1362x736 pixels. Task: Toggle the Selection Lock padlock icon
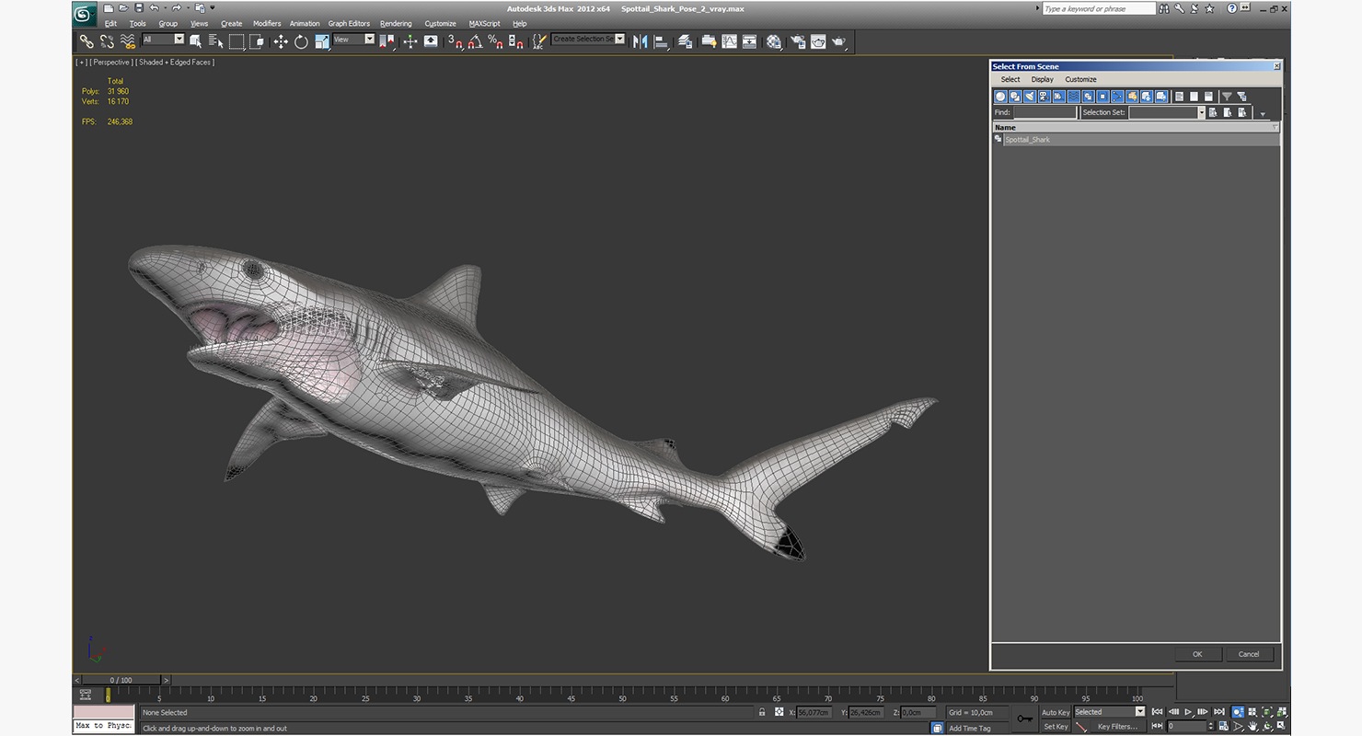(x=762, y=712)
